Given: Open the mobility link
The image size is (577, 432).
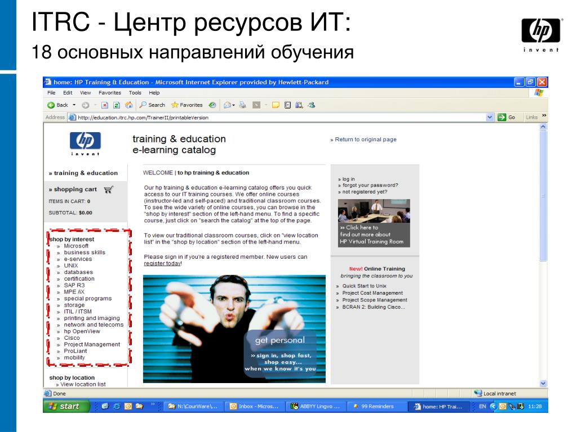Looking at the screenshot, I should point(74,358).
